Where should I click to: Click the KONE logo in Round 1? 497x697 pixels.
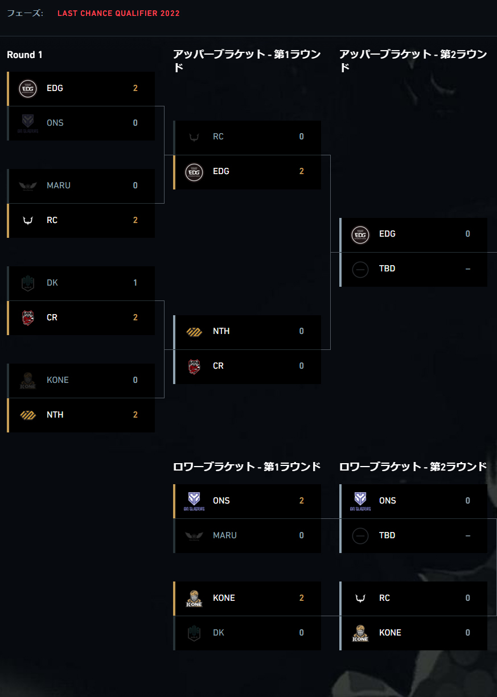pyautogui.click(x=28, y=380)
